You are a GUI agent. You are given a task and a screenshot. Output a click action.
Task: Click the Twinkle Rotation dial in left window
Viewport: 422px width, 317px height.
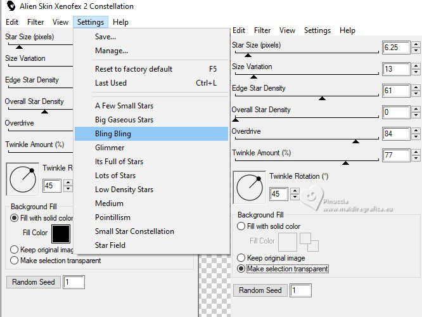pos(23,179)
